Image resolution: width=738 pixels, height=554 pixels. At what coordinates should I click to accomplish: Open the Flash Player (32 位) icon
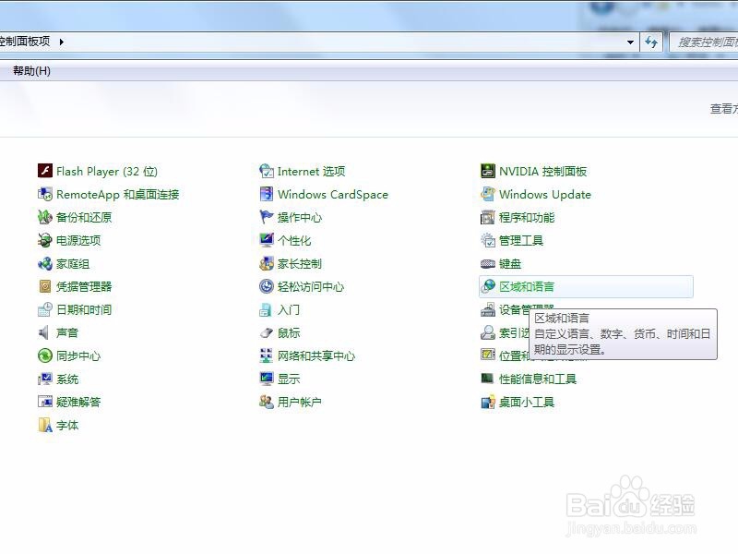pos(44,171)
